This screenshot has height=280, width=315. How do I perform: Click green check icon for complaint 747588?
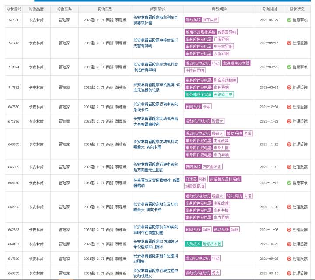[x=289, y=20]
